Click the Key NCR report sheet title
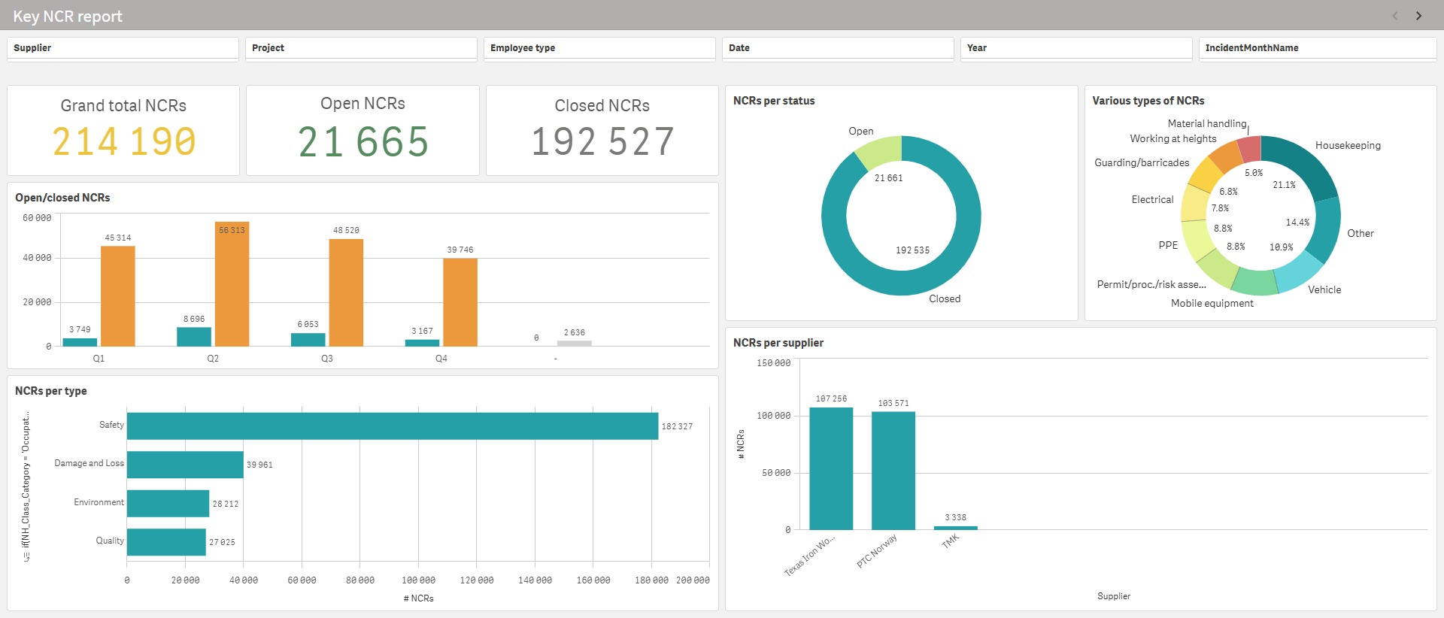This screenshot has width=1444, height=618. tap(68, 17)
